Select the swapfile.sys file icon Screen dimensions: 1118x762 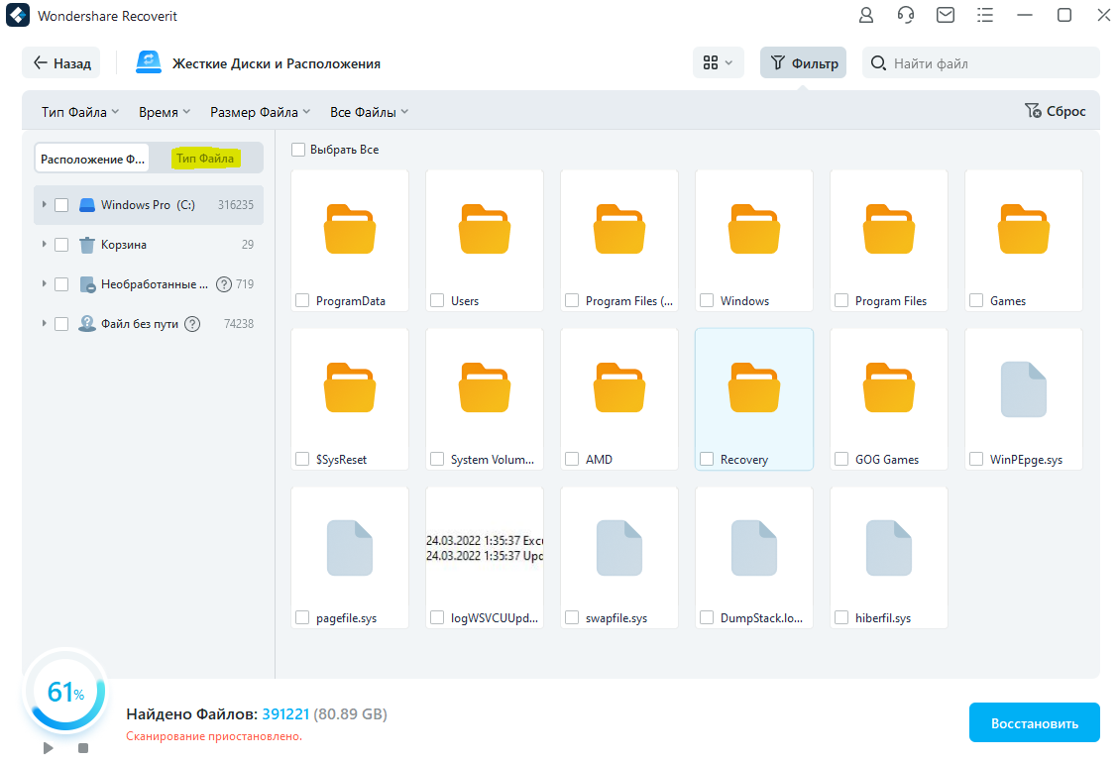618,547
